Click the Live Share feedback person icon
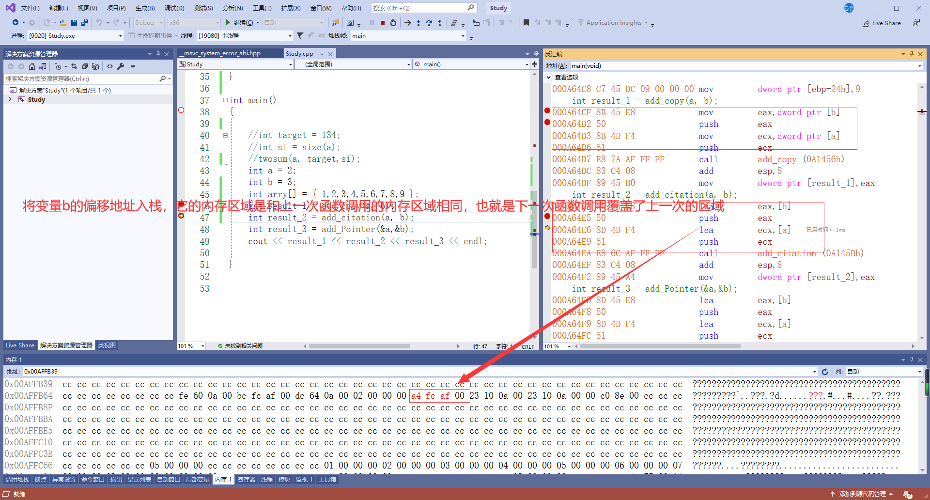Screen dimensions: 930x500 [916, 23]
